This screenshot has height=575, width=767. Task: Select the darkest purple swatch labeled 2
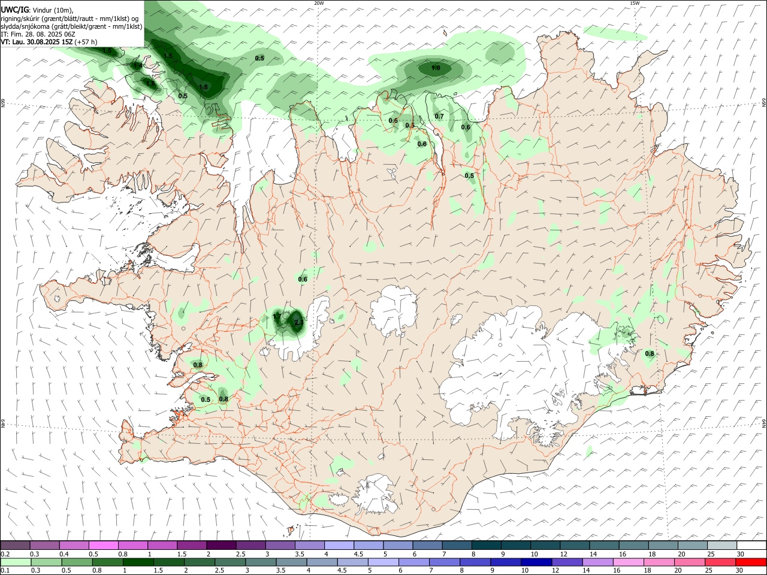pos(221,545)
